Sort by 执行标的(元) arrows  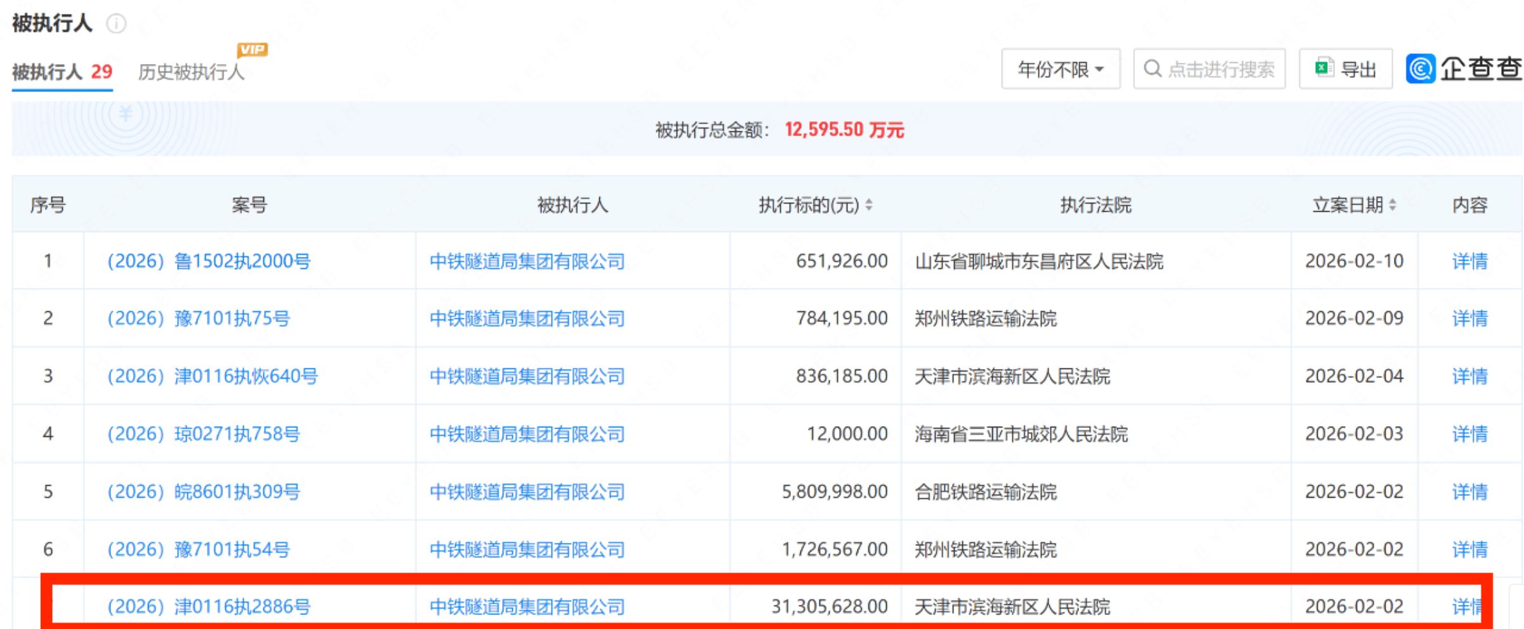[x=869, y=205]
